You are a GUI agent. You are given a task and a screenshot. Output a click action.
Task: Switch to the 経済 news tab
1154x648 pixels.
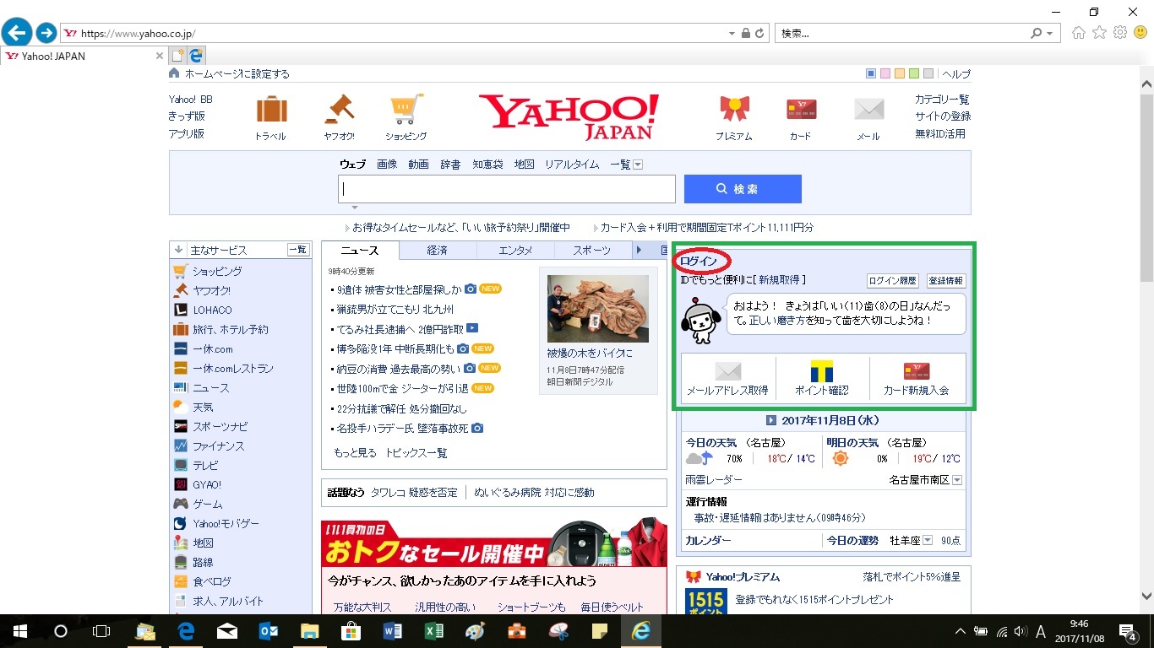coord(438,250)
